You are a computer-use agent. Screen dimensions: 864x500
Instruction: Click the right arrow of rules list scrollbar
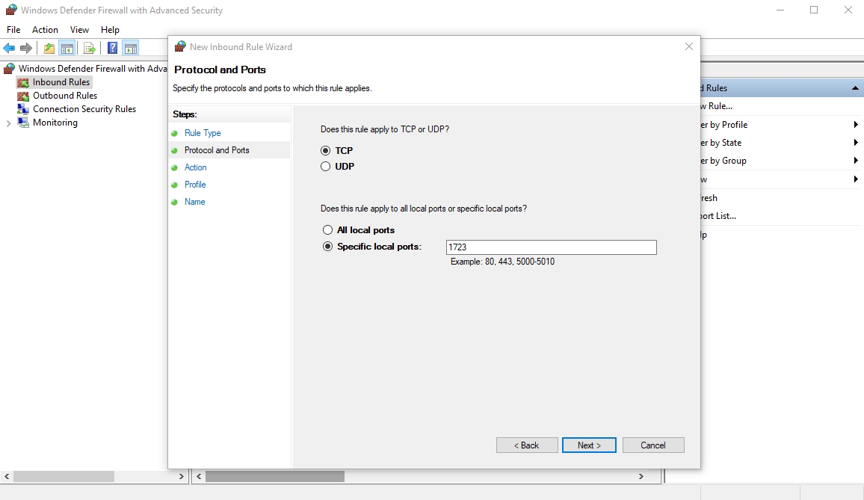pyautogui.click(x=641, y=476)
